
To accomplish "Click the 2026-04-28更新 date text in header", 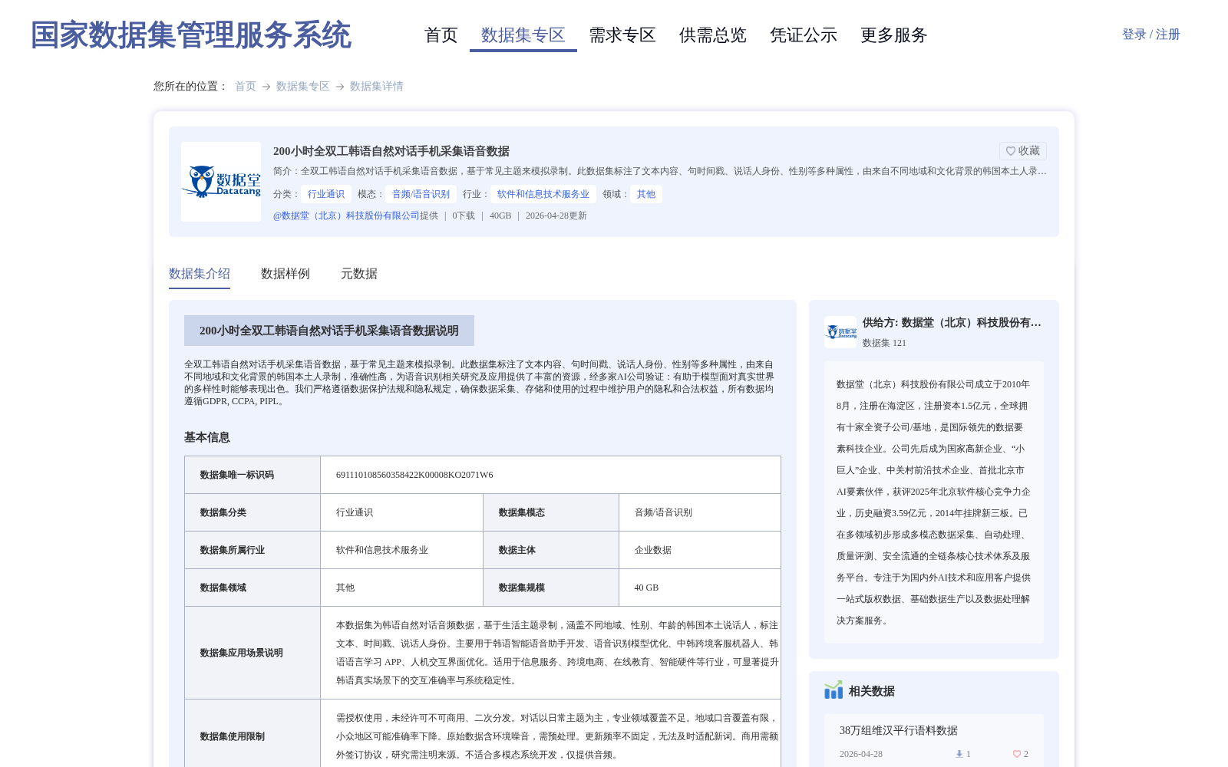I will 556,216.
